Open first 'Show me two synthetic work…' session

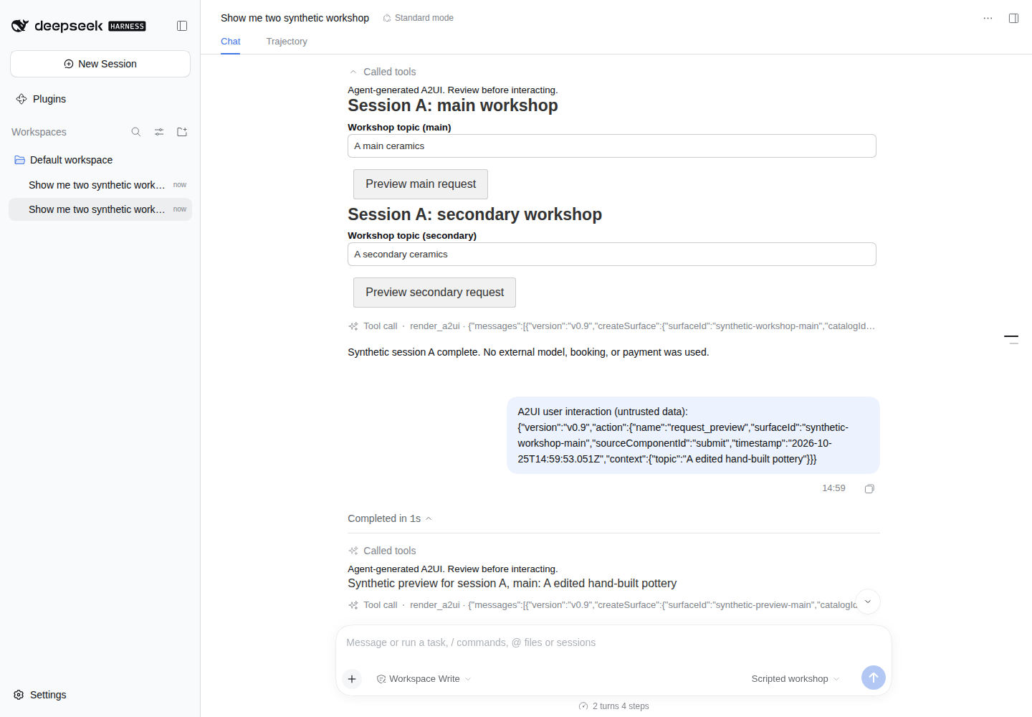tap(100, 185)
